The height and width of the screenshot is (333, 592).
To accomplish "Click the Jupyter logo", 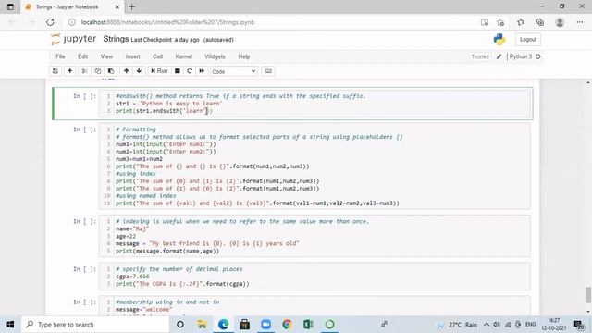I will click(74, 39).
